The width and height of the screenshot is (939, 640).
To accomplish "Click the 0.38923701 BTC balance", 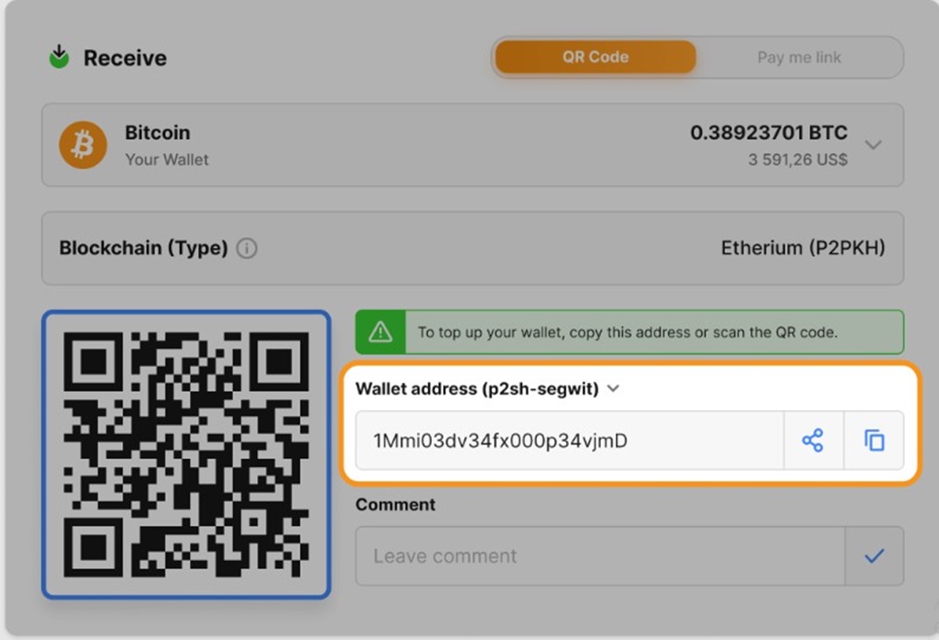I will pos(768,133).
